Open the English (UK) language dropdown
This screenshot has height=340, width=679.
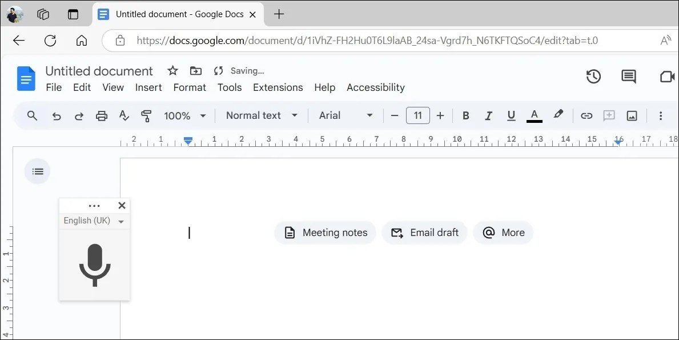pos(94,221)
